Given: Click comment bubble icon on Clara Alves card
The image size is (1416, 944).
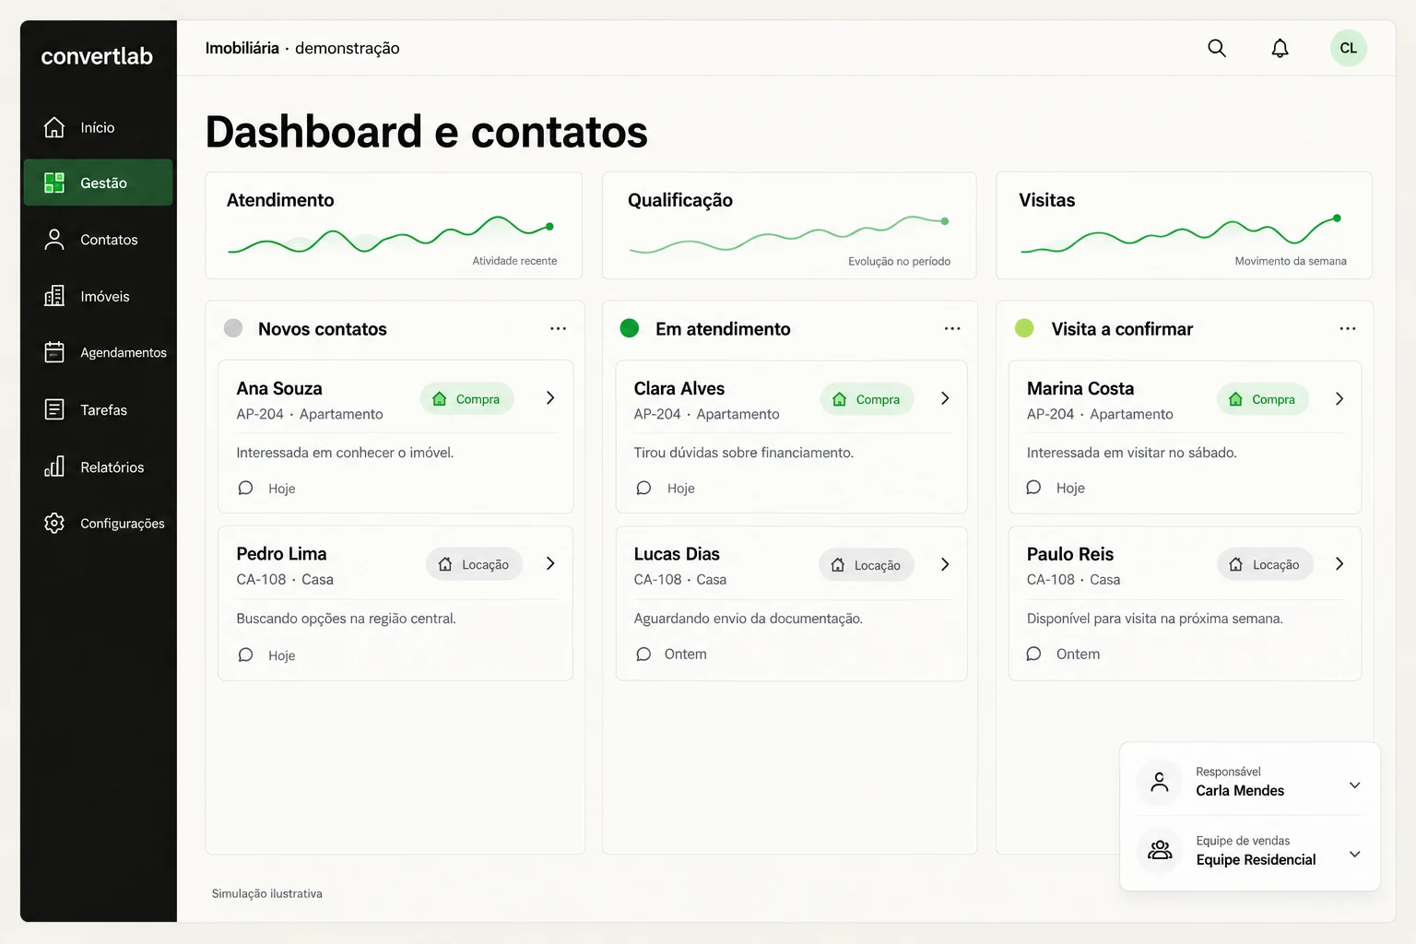Looking at the screenshot, I should 643,488.
